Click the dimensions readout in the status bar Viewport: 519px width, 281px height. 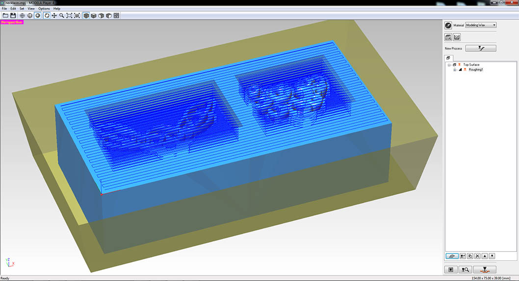click(491, 279)
